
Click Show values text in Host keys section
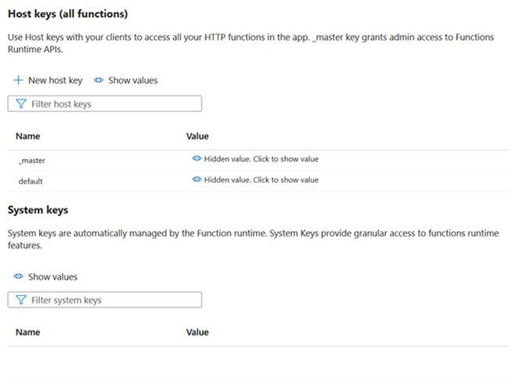click(x=133, y=80)
